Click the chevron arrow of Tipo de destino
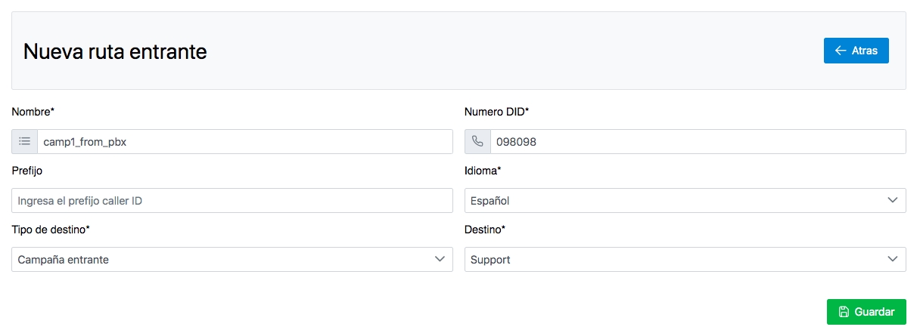This screenshot has height=330, width=920. tap(439, 259)
